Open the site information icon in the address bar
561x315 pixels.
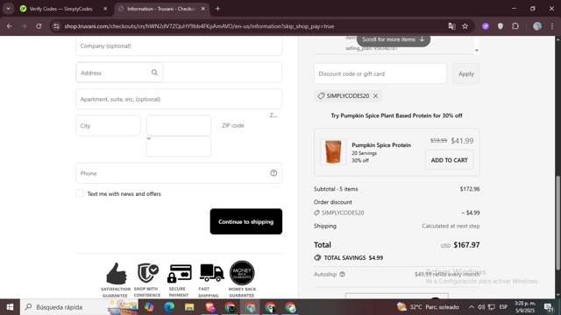click(x=56, y=26)
